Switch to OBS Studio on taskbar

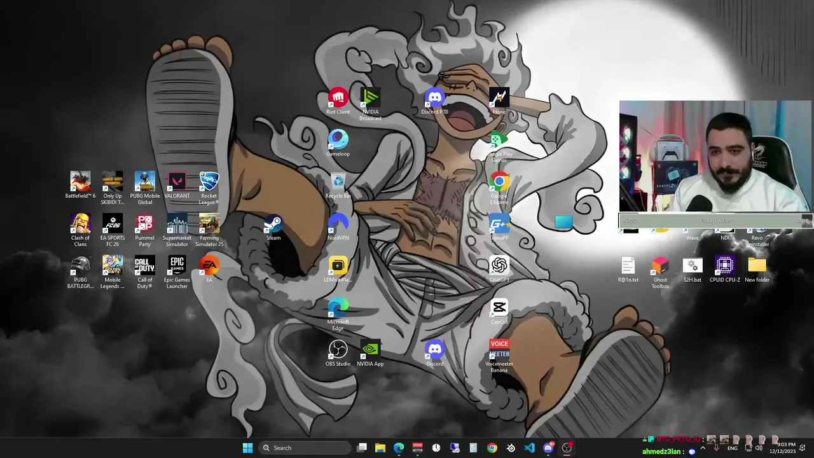(x=567, y=448)
